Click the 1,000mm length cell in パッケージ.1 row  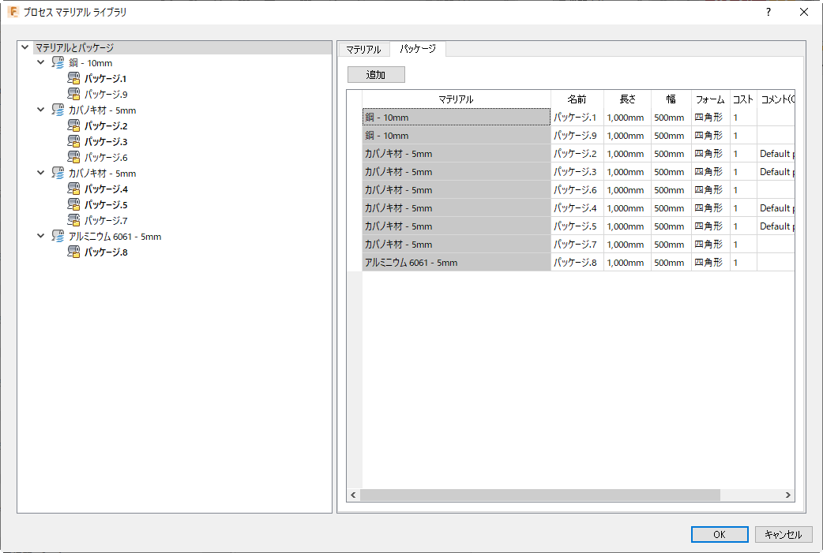pyautogui.click(x=627, y=118)
